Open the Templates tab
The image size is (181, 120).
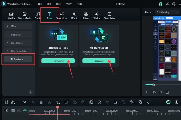pos(110,16)
